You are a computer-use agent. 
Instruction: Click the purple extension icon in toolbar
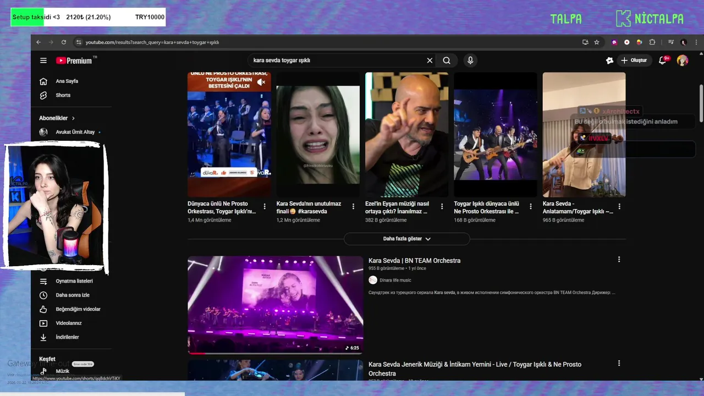coord(615,42)
